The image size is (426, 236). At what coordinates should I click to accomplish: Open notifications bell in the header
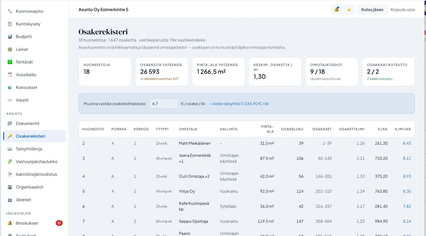pyautogui.click(x=337, y=10)
